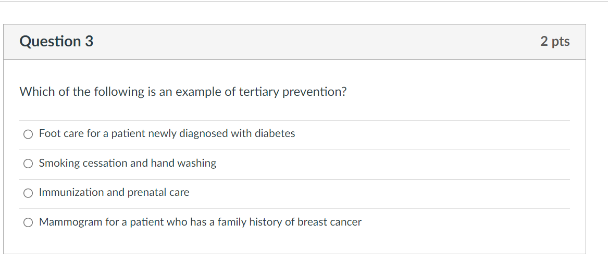This screenshot has width=608, height=274.
Task: Click the '2 pts' points label
Action: click(555, 42)
